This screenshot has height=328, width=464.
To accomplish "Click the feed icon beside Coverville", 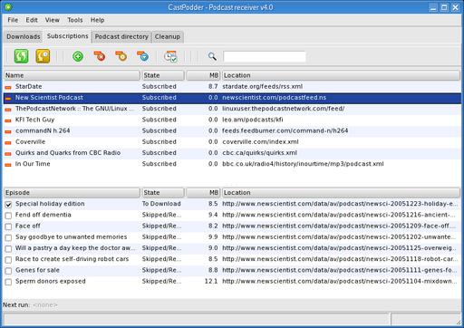I will point(8,142).
